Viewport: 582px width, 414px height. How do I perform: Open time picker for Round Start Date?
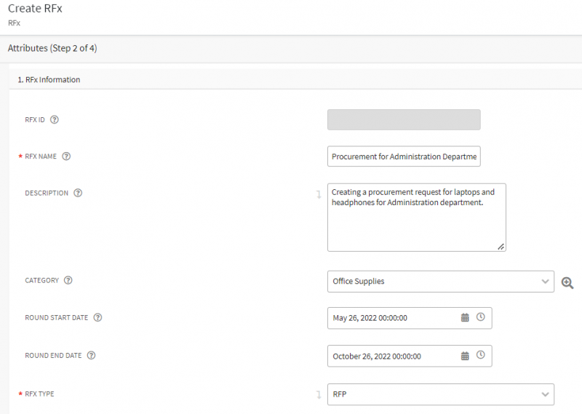pos(480,317)
